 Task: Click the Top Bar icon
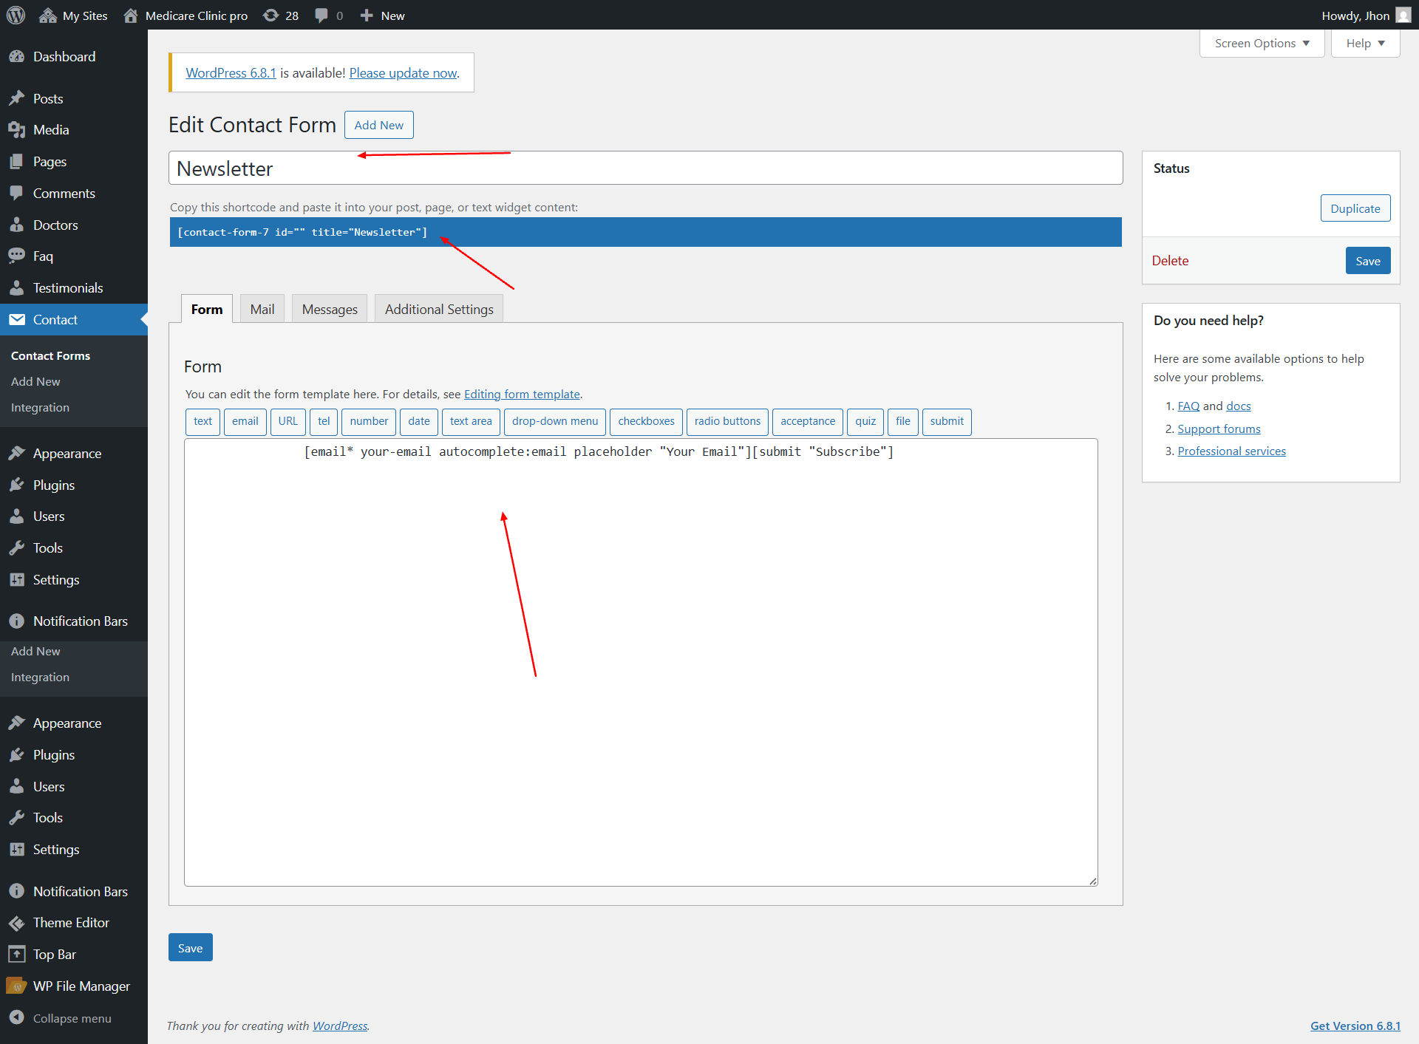click(17, 955)
